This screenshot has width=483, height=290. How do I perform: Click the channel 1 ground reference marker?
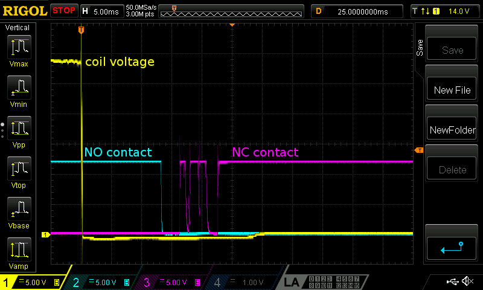(45, 235)
